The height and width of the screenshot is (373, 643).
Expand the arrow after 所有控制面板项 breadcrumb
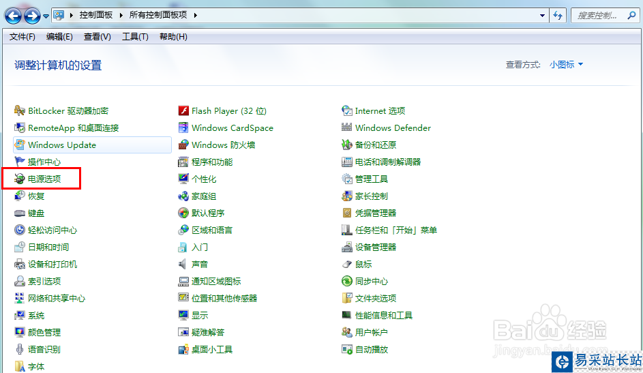coord(196,15)
